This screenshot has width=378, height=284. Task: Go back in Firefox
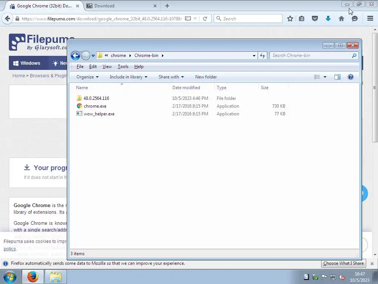(x=7, y=18)
